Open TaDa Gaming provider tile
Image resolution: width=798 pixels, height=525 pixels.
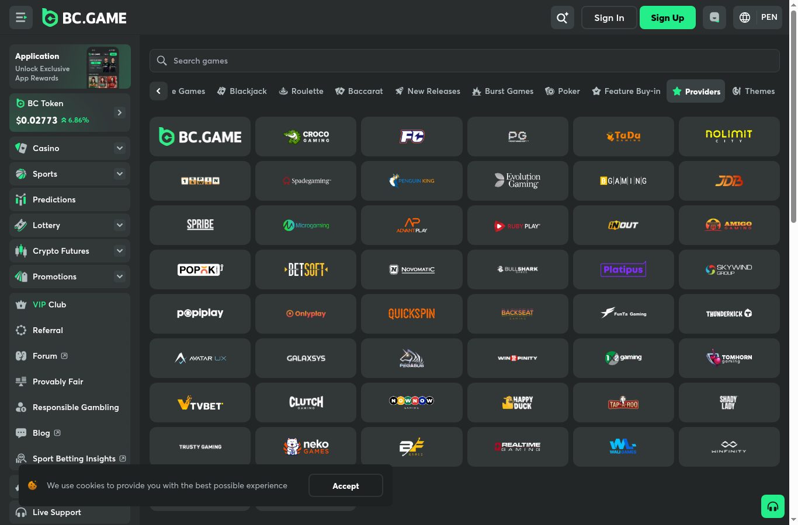point(623,136)
